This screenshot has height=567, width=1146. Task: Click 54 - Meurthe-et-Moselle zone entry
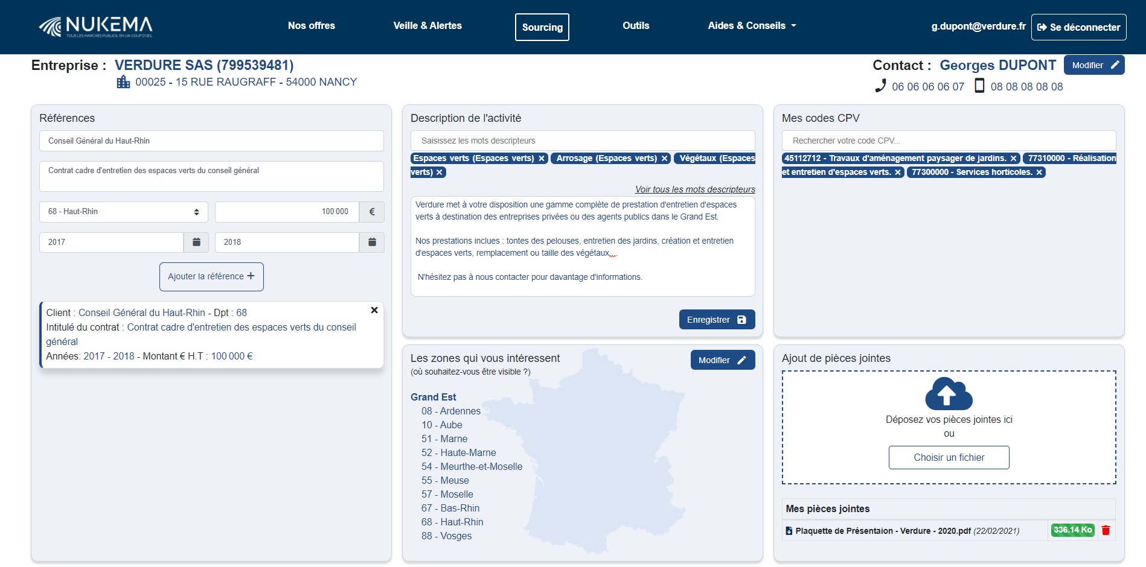pyautogui.click(x=472, y=467)
